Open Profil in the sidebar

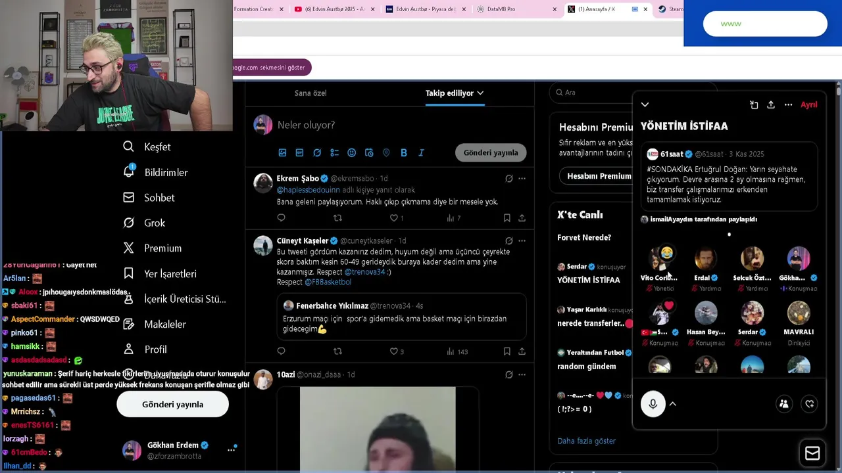pos(145,349)
